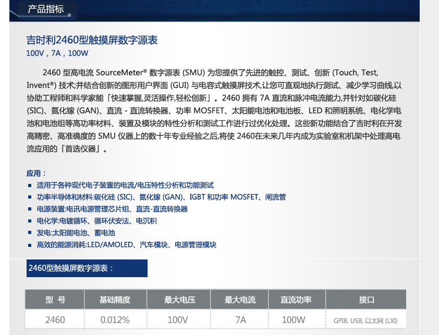The image size is (439, 335).
Task: Select the bullet 电化学:电镀循环、循环伏安法、电沉积
Action: pyautogui.click(x=96, y=221)
